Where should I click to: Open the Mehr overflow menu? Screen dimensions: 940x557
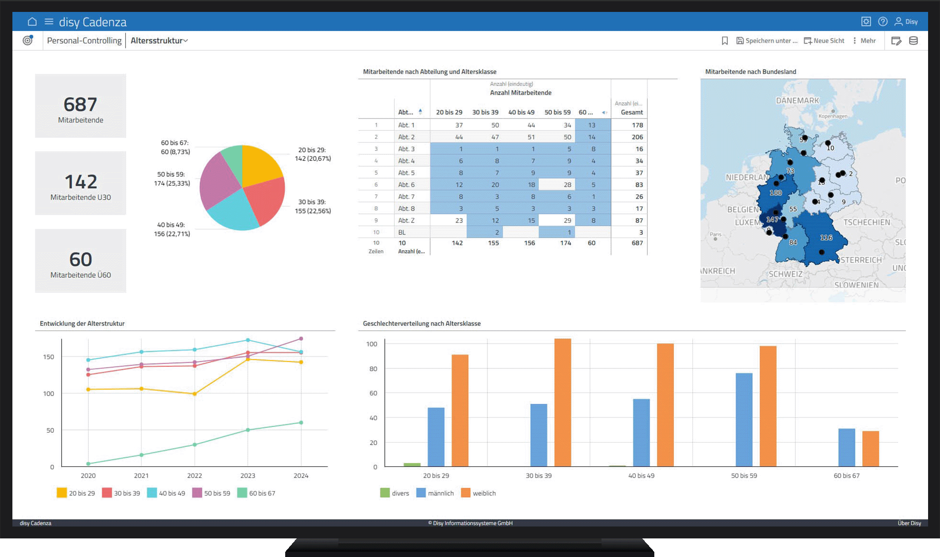[864, 41]
